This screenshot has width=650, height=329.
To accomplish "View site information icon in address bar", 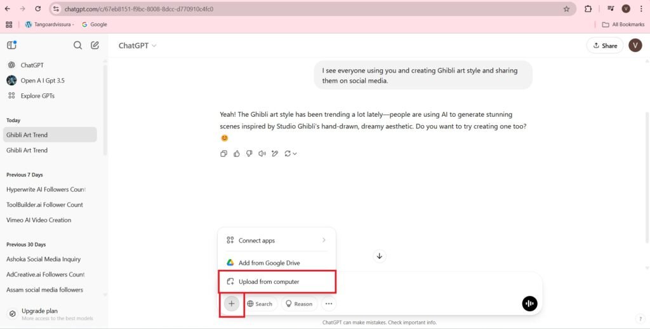I will click(x=56, y=9).
